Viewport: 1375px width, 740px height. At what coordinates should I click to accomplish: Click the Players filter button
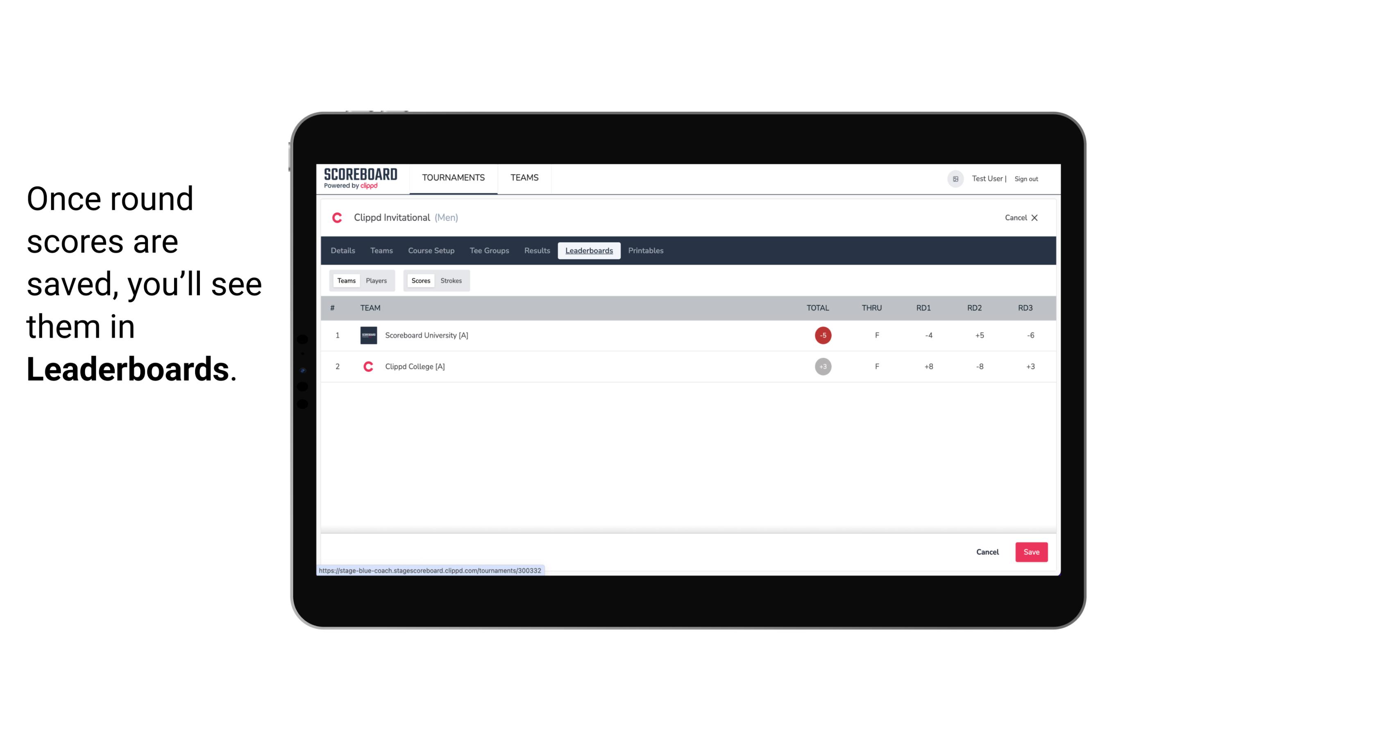click(377, 281)
